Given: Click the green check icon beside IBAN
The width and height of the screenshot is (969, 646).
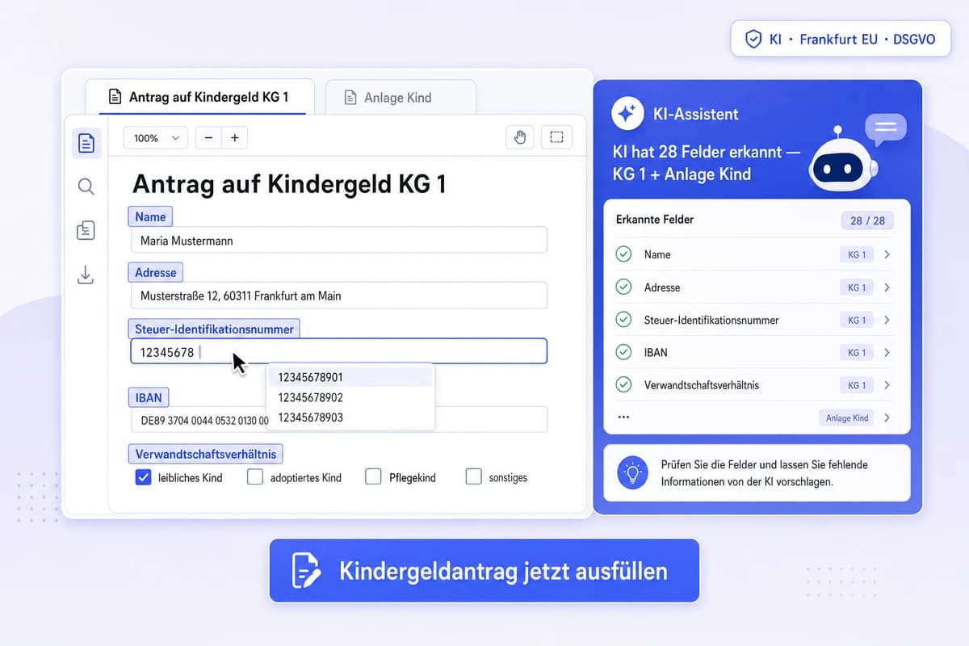Looking at the screenshot, I should 623,353.
